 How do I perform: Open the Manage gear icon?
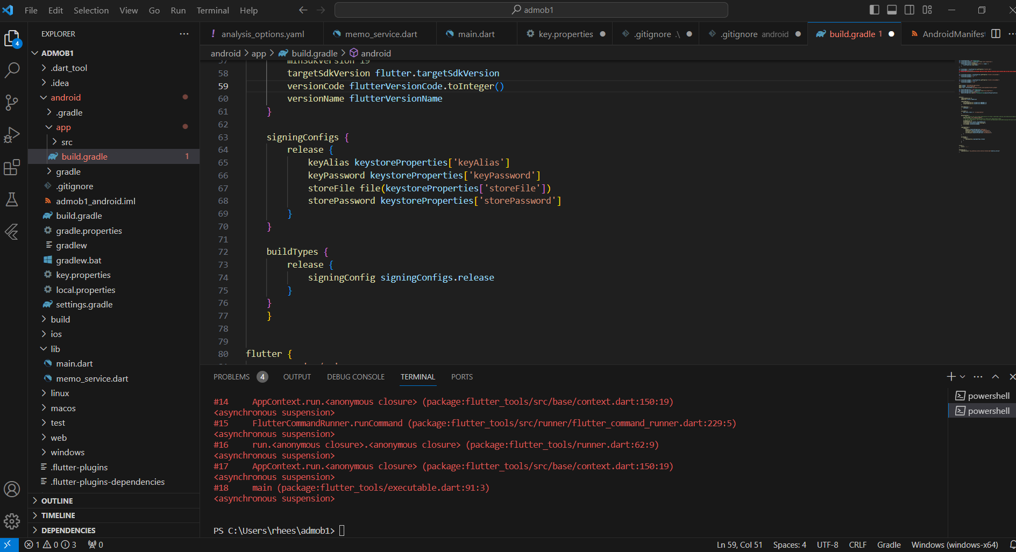click(x=12, y=521)
